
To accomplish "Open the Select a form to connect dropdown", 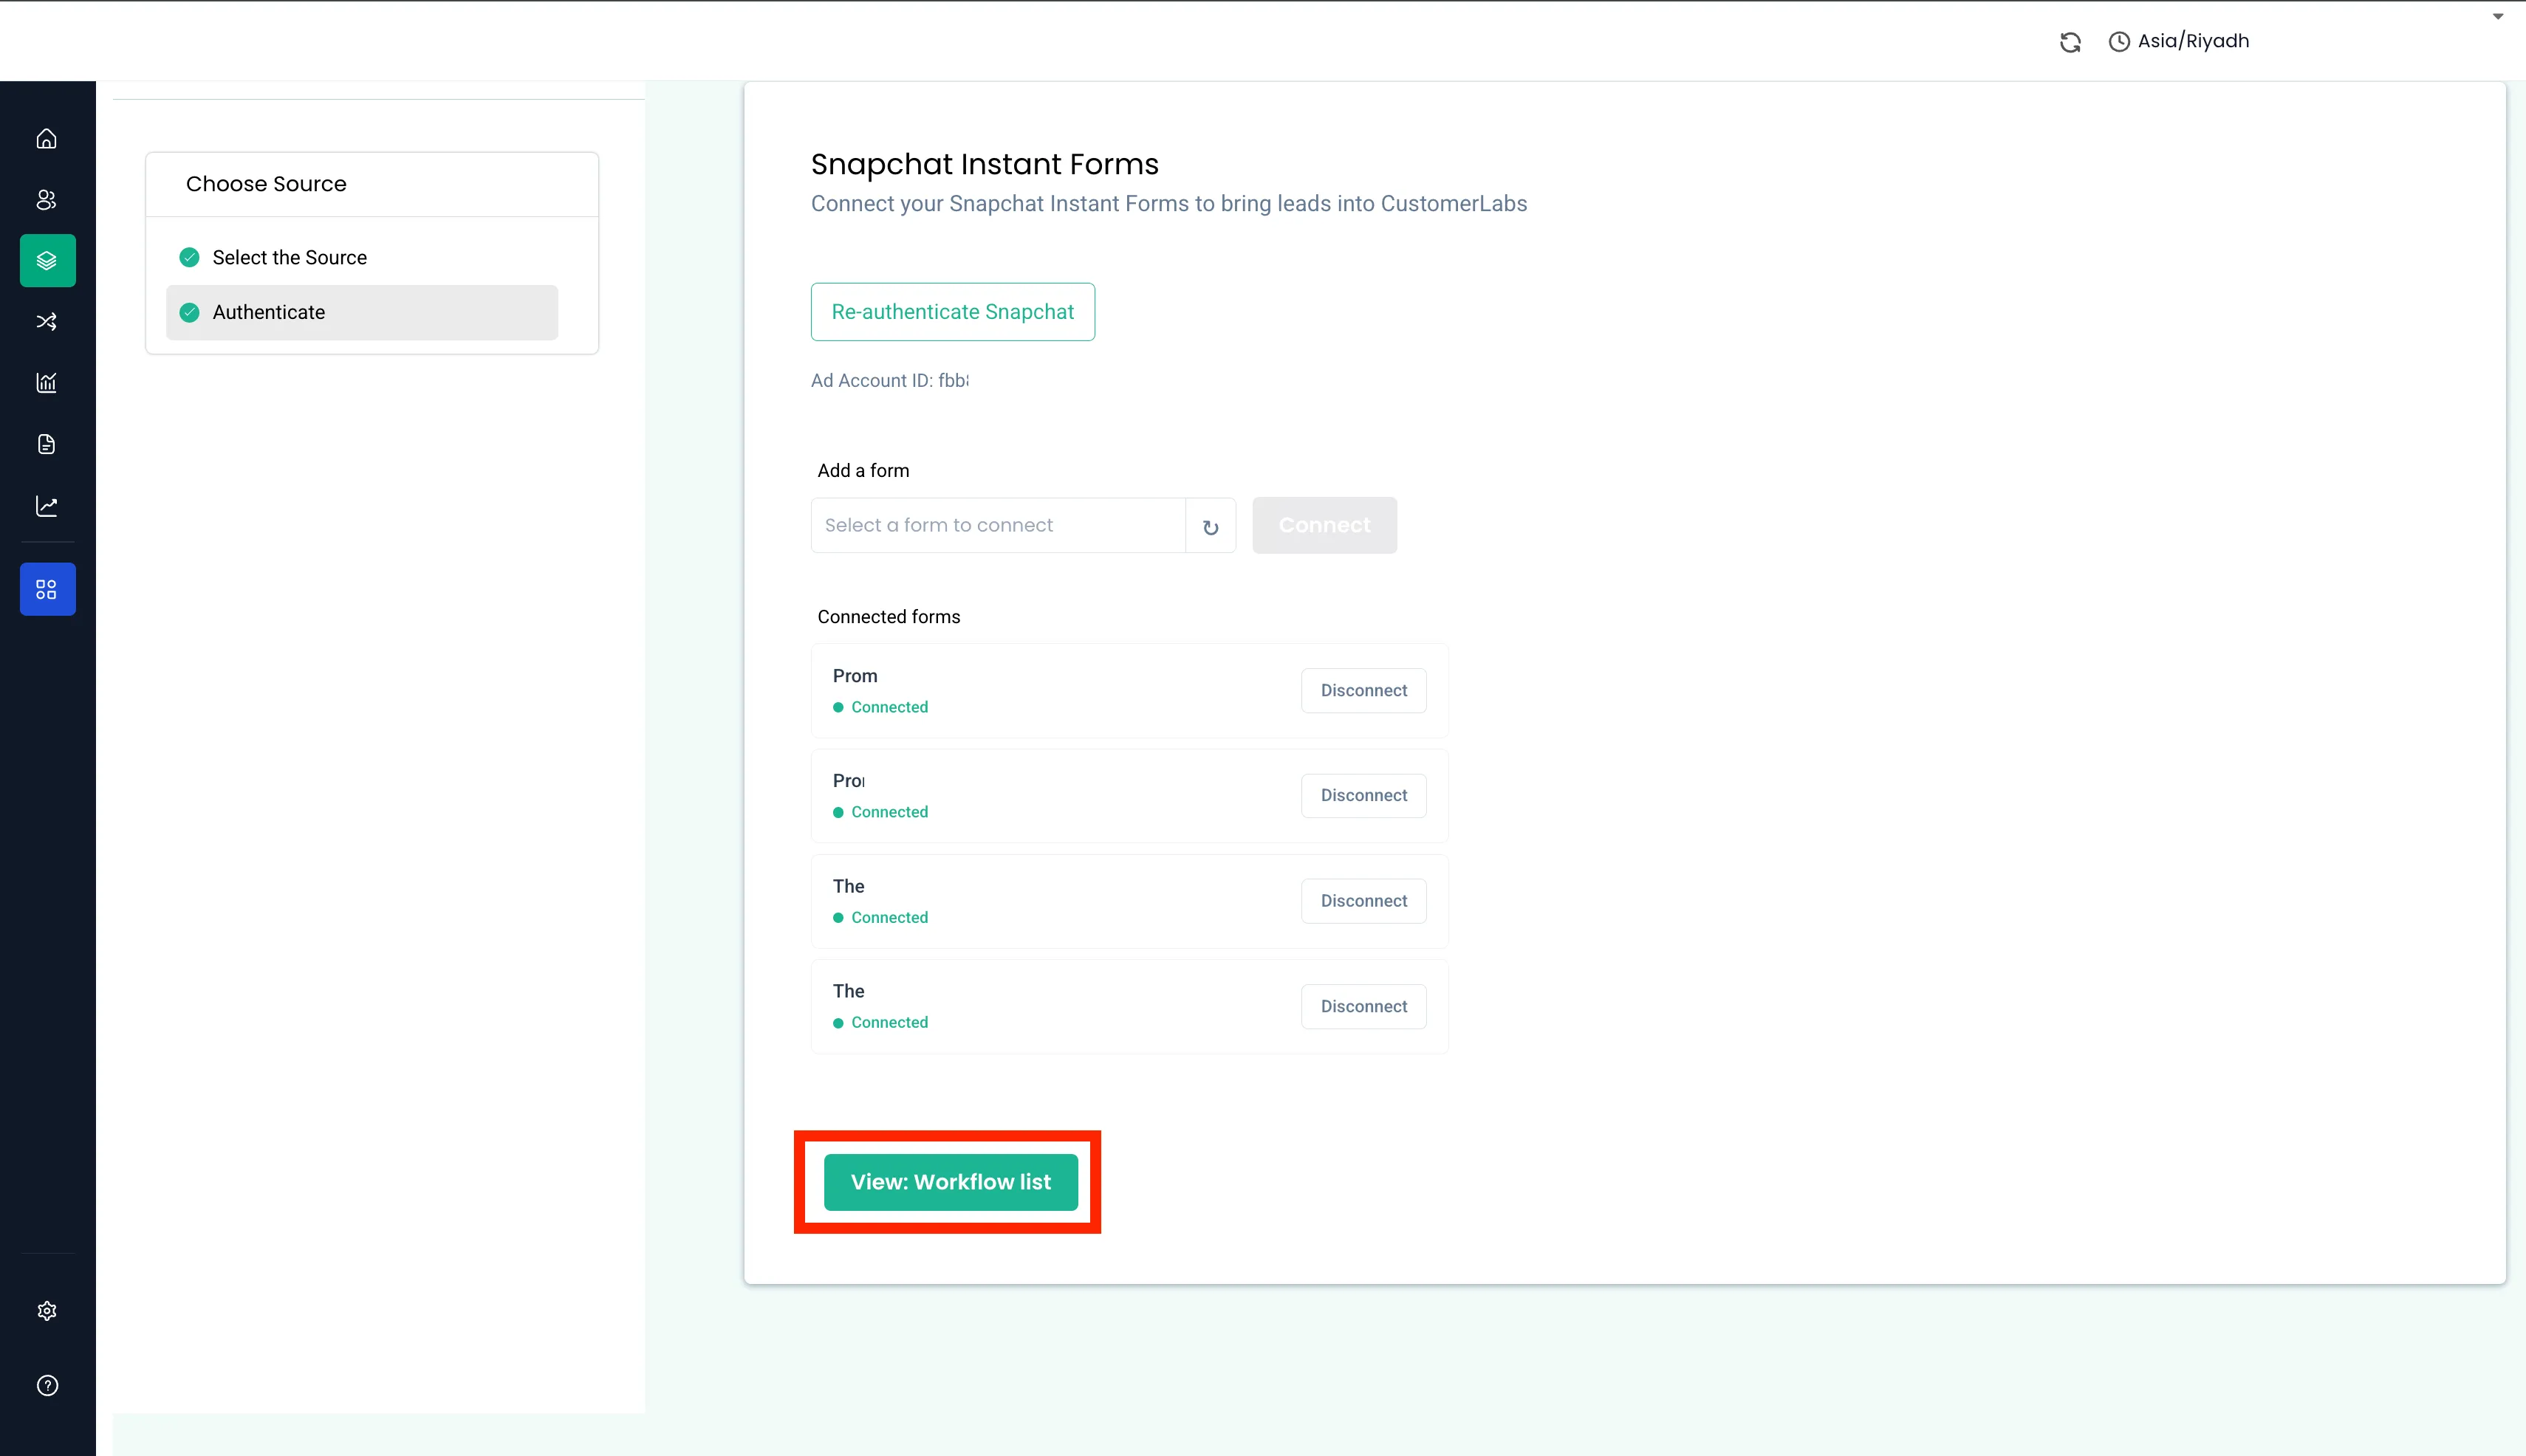I will [x=997, y=525].
